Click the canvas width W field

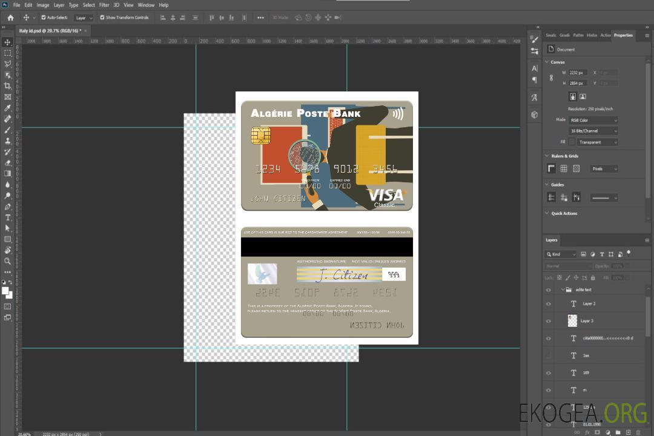pos(578,73)
